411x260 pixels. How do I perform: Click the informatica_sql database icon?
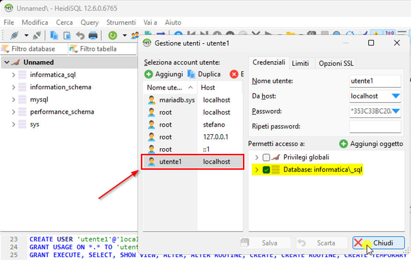tap(22, 75)
